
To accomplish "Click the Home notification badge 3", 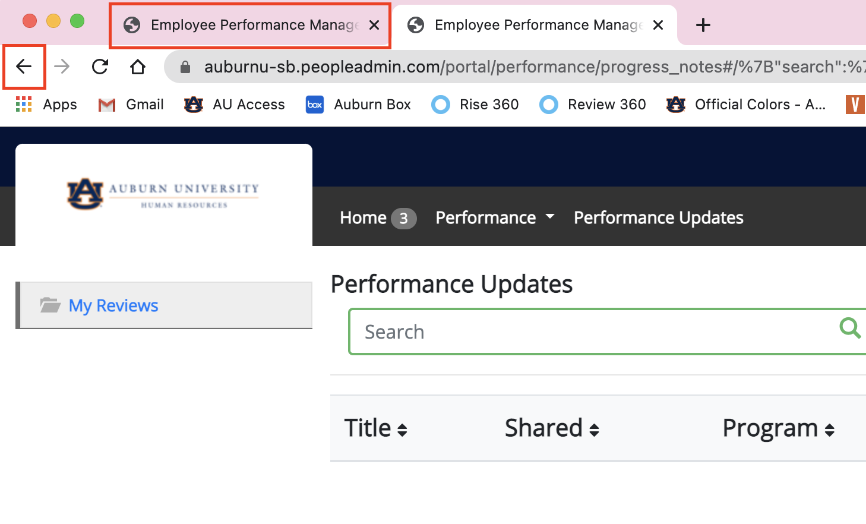I will [x=404, y=219].
